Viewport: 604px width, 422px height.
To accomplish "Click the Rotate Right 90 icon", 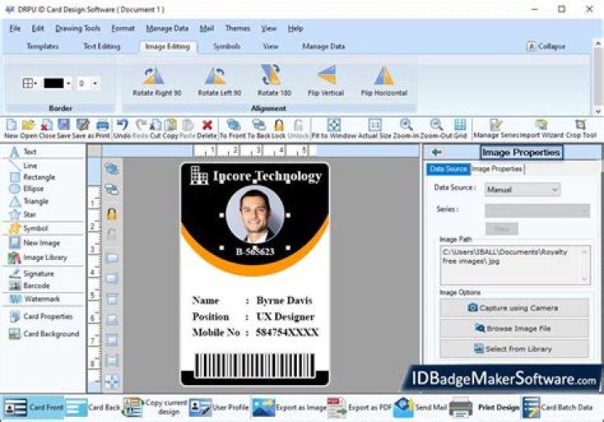I will coord(154,76).
